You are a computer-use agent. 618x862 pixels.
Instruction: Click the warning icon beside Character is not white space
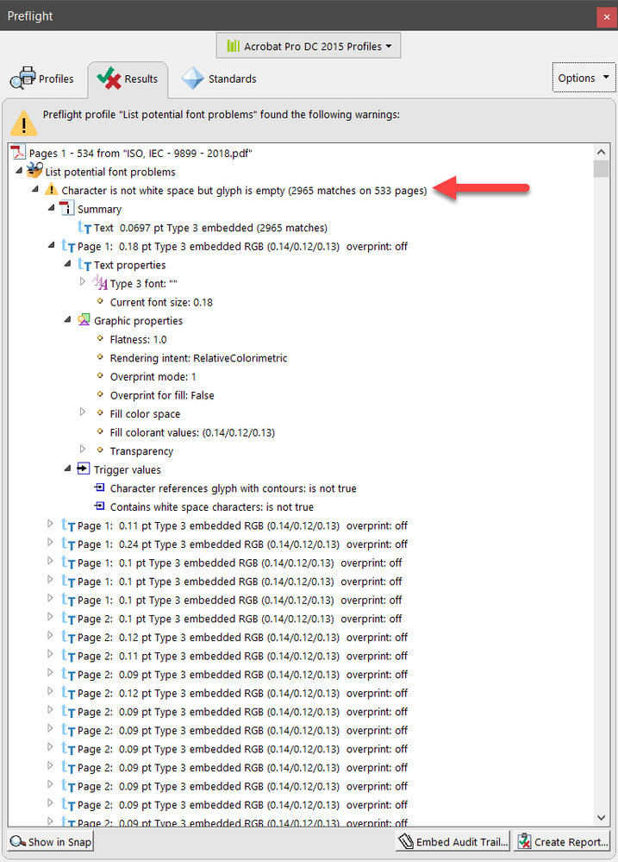click(x=51, y=190)
